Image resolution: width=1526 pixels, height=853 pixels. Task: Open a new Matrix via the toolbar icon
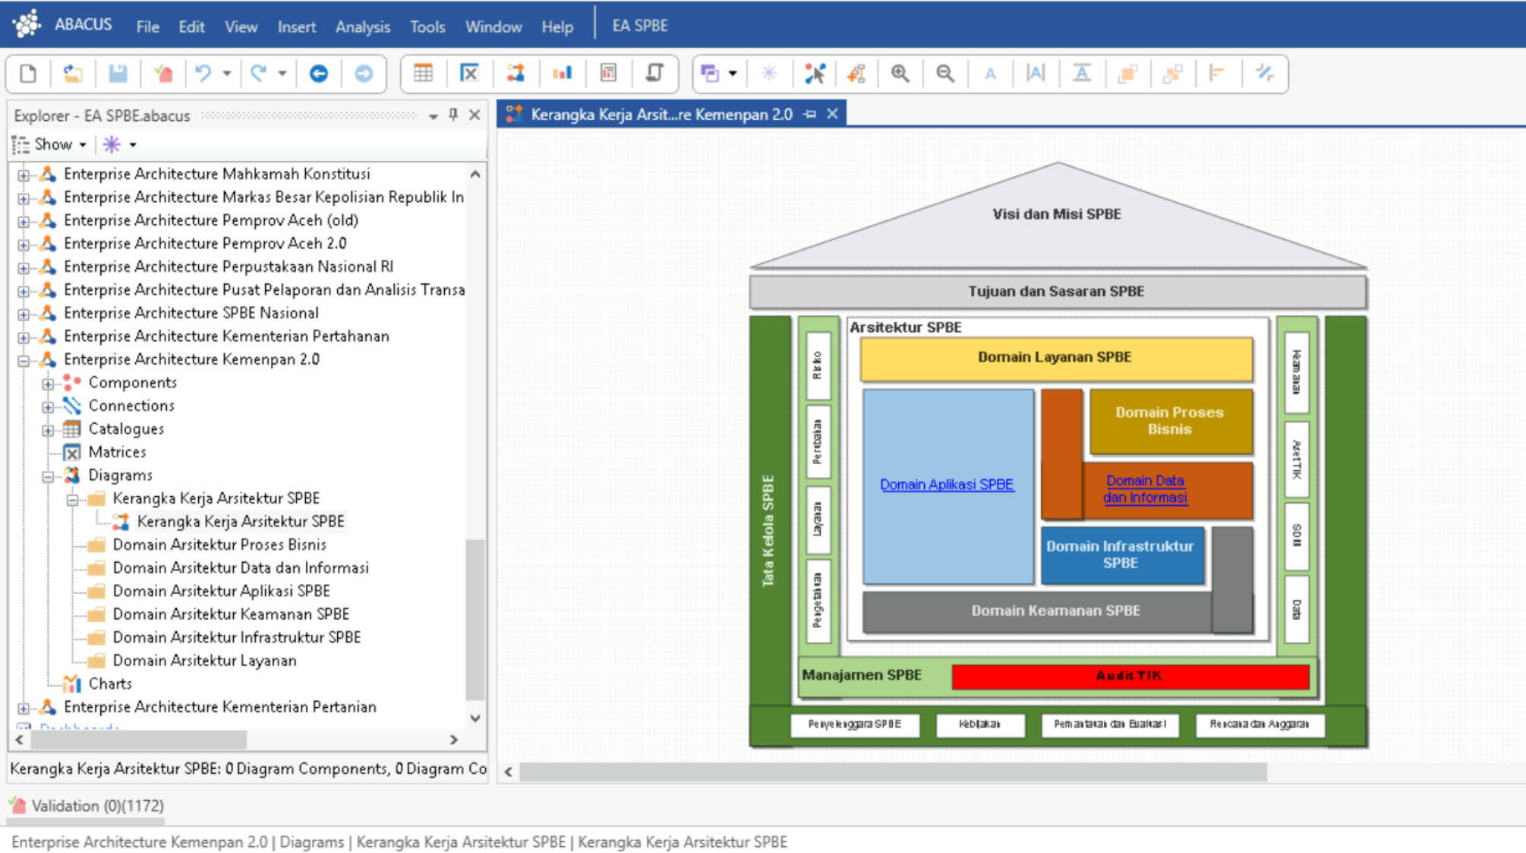pyautogui.click(x=470, y=74)
